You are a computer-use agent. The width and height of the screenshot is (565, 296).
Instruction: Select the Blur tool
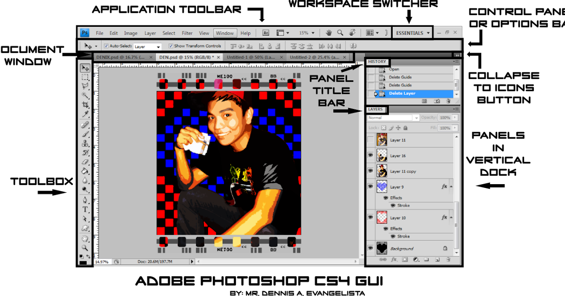point(85,180)
